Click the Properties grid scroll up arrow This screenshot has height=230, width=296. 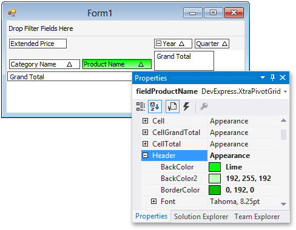click(283, 120)
